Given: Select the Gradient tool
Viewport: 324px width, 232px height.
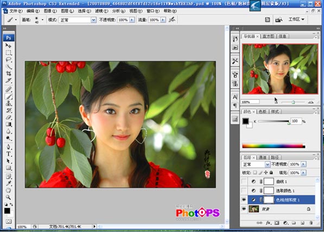Looking at the screenshot, I should pos(9,124).
